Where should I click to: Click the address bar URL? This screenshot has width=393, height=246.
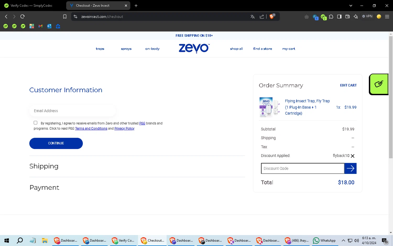(102, 17)
